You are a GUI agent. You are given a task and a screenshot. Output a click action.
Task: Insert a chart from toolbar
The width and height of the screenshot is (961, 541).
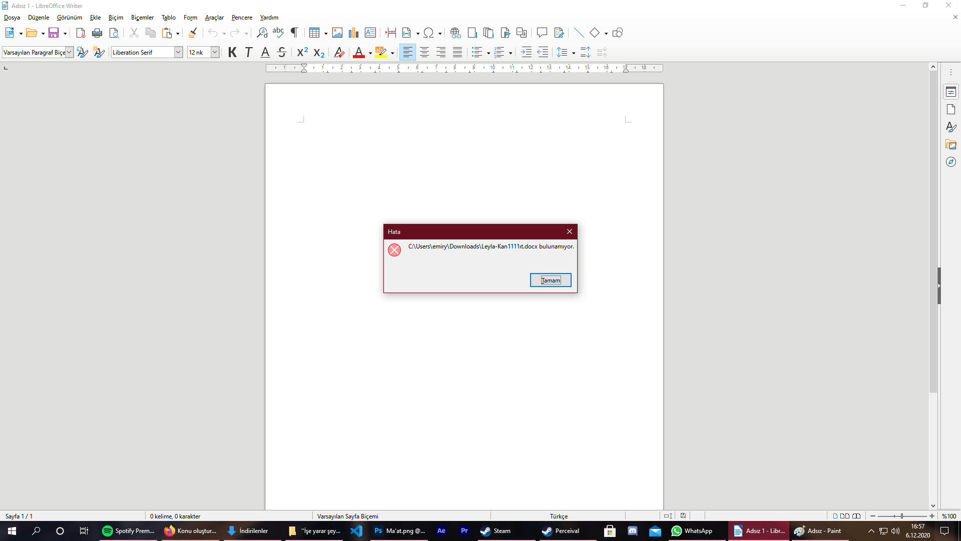coord(354,33)
